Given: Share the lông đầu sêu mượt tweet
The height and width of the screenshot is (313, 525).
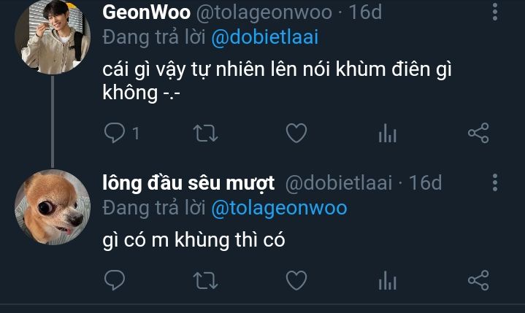Looking at the screenshot, I should tap(478, 280).
